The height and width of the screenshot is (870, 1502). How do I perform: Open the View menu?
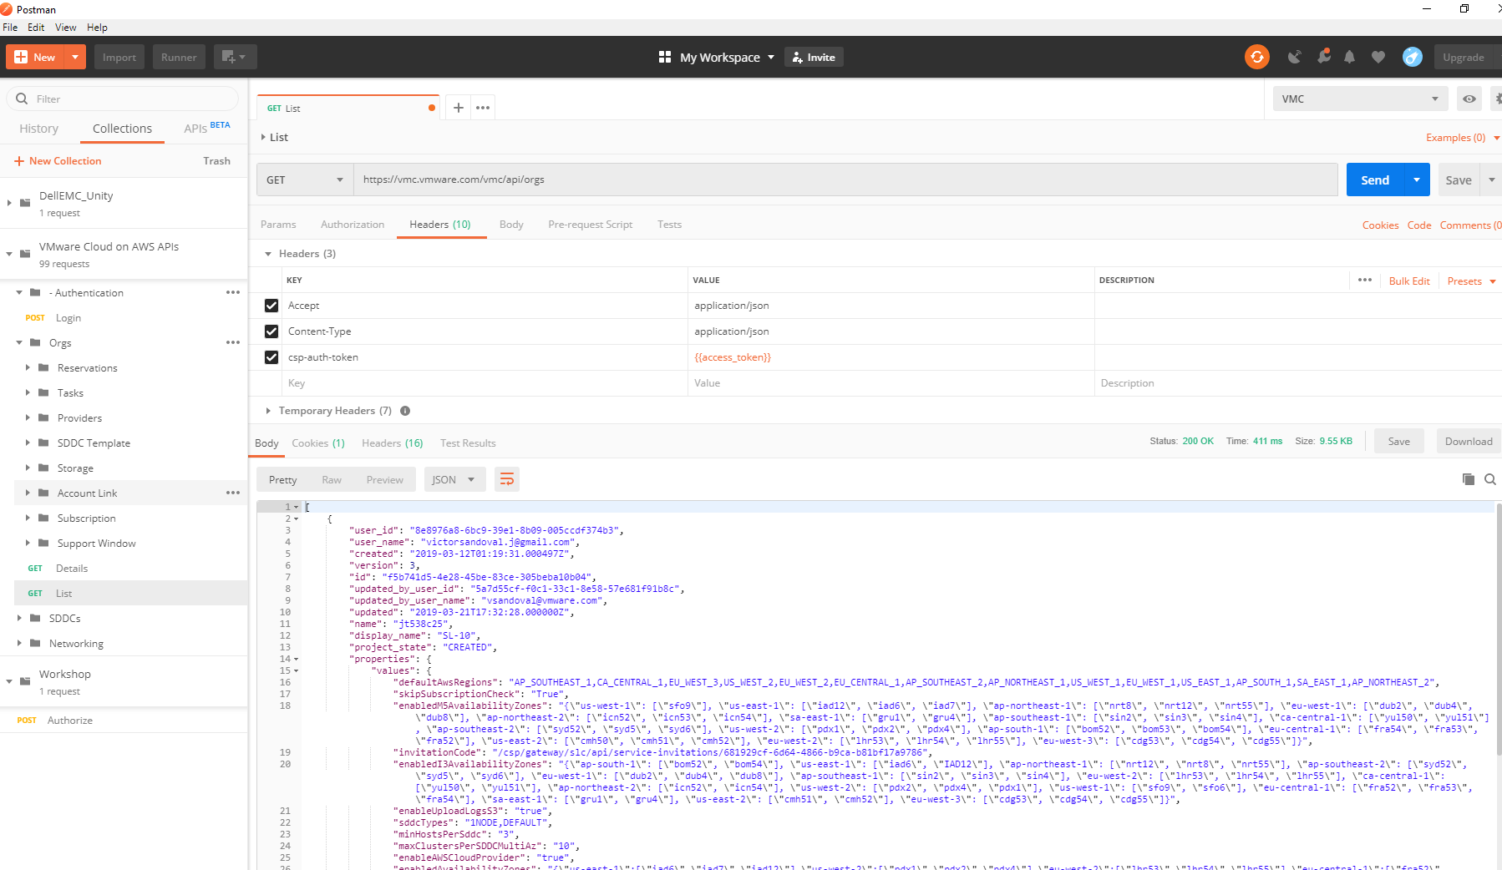click(65, 28)
